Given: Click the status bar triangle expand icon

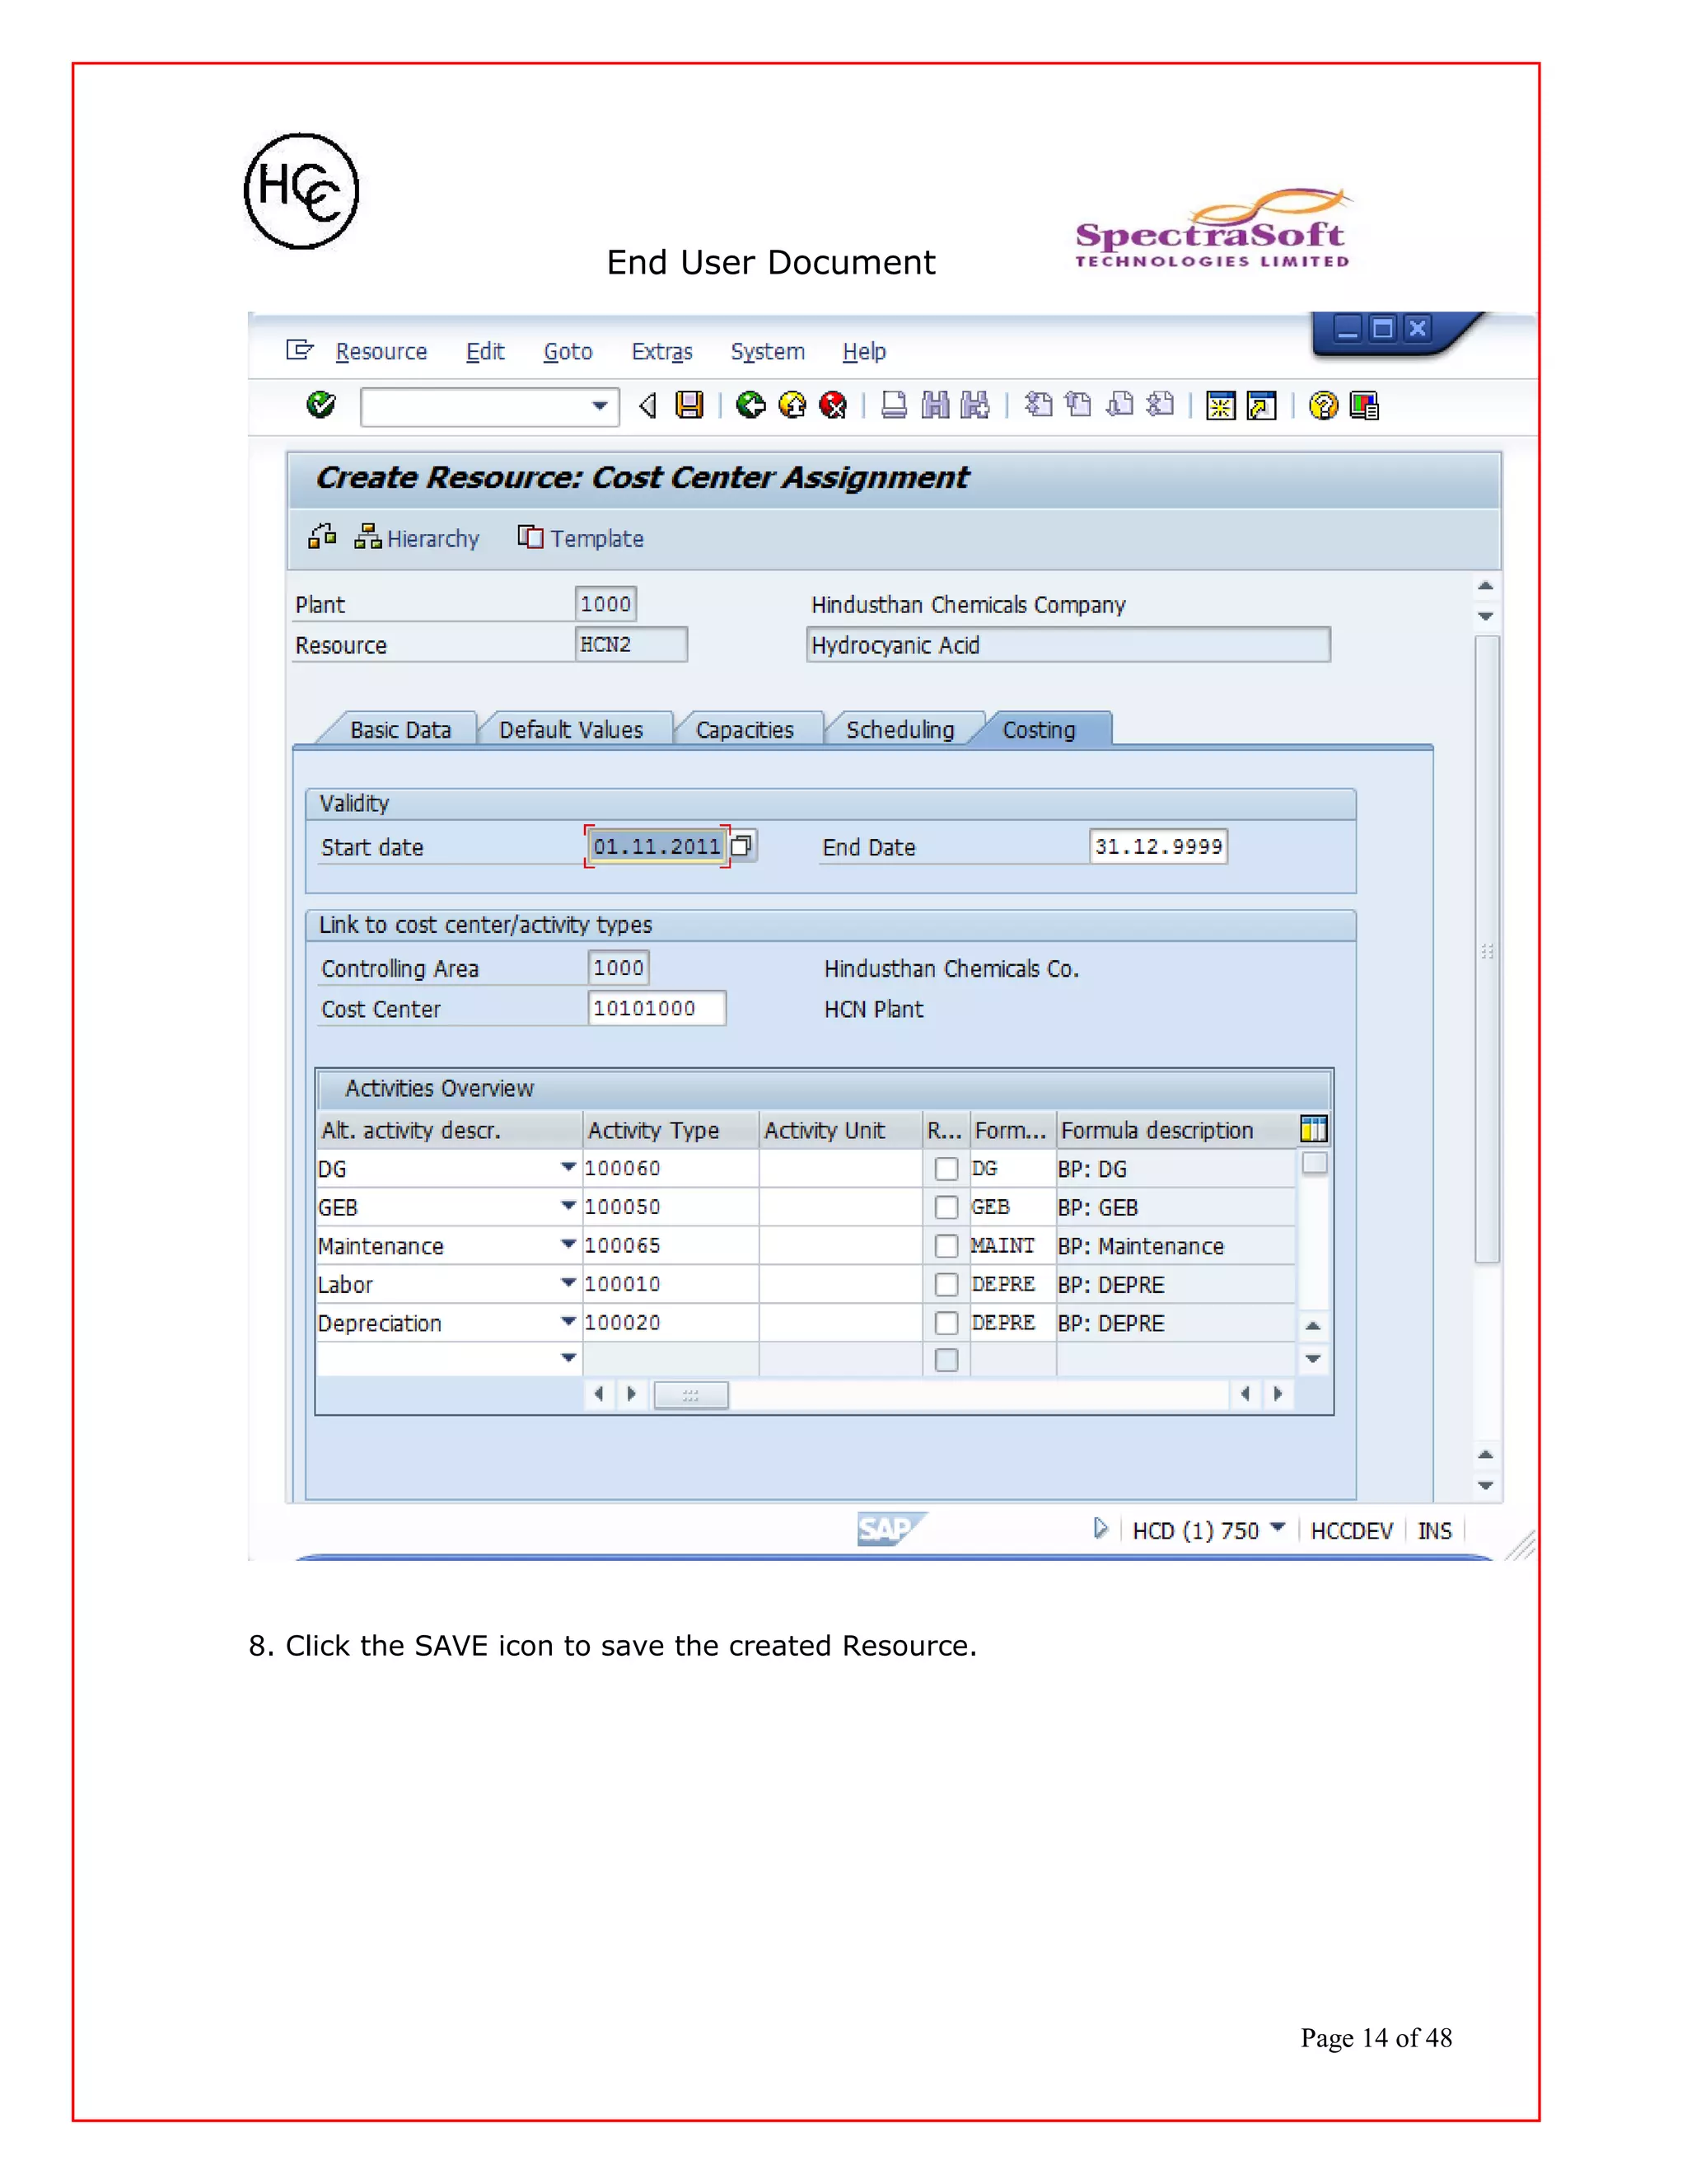Looking at the screenshot, I should point(1101,1529).
